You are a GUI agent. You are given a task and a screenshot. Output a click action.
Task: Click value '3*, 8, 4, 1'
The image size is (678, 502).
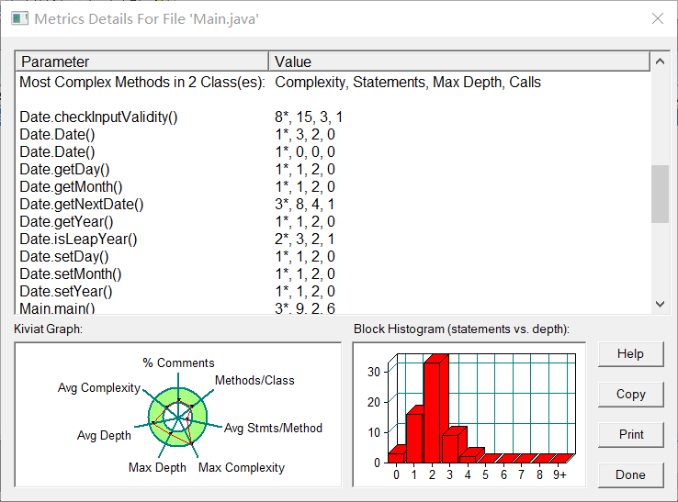(304, 204)
